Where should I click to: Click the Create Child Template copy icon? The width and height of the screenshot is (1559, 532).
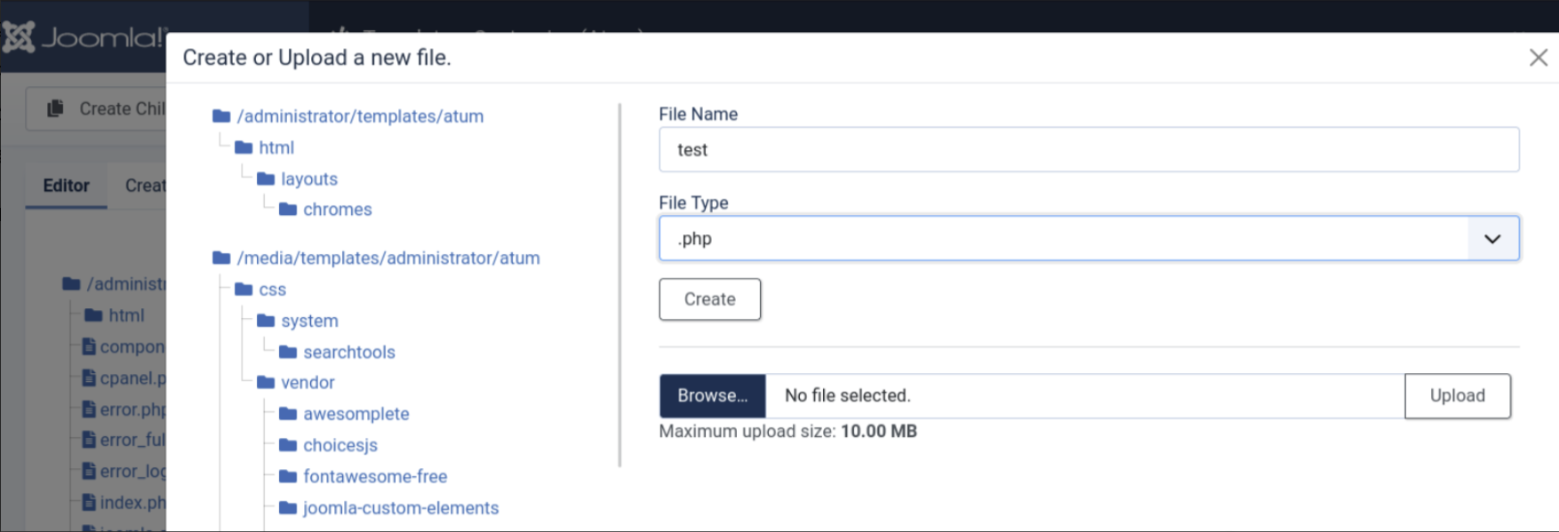pyautogui.click(x=55, y=108)
